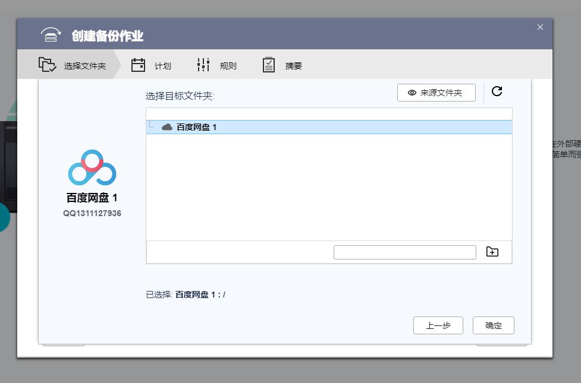Screen dimensions: 581x383
Task: Click the filter input above the folder tree
Action: click(x=328, y=113)
